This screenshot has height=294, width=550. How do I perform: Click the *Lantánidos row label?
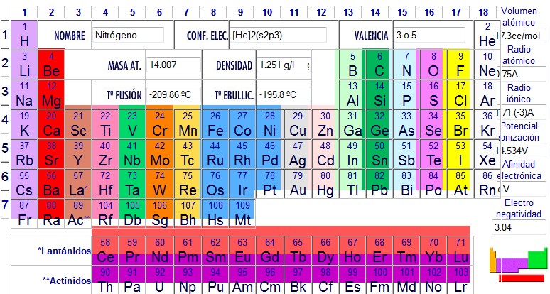[x=64, y=250]
